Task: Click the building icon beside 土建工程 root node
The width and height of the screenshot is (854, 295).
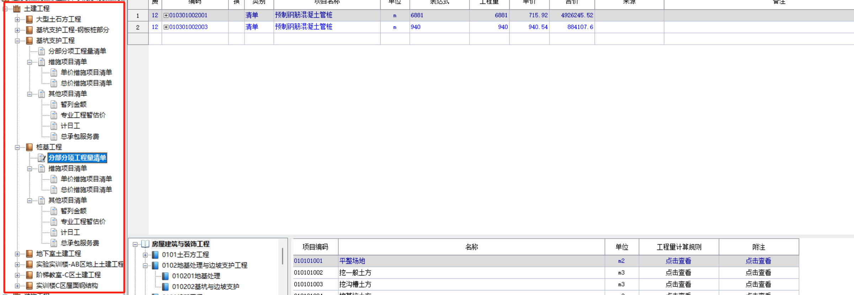Action: coord(17,9)
